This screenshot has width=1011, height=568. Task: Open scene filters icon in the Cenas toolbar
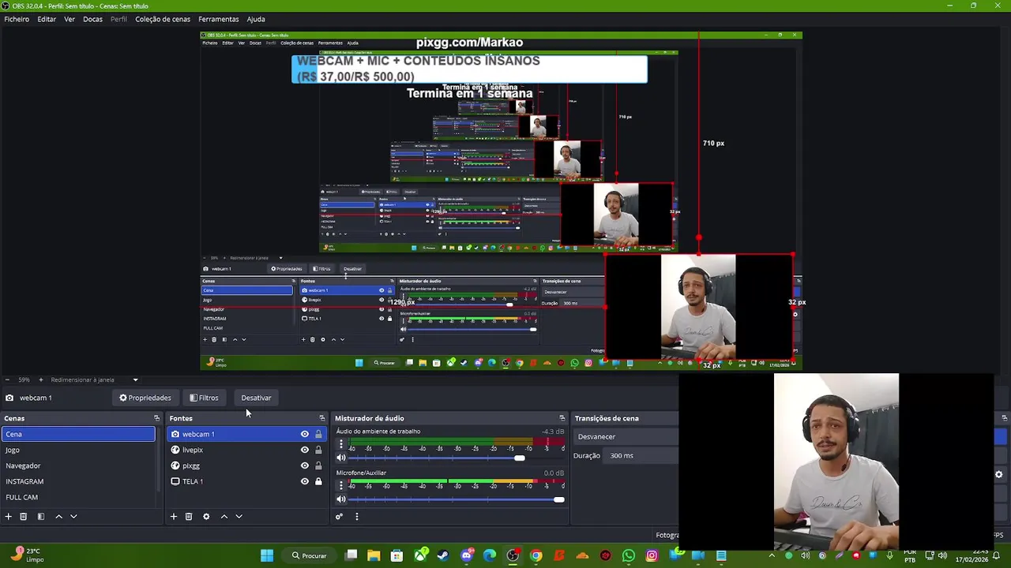click(40, 517)
